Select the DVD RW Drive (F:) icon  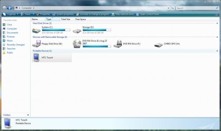118,44
